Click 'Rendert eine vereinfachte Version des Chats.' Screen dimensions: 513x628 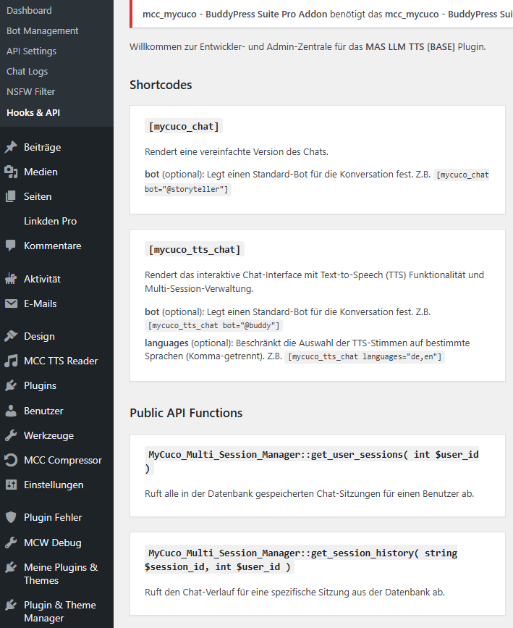(237, 152)
